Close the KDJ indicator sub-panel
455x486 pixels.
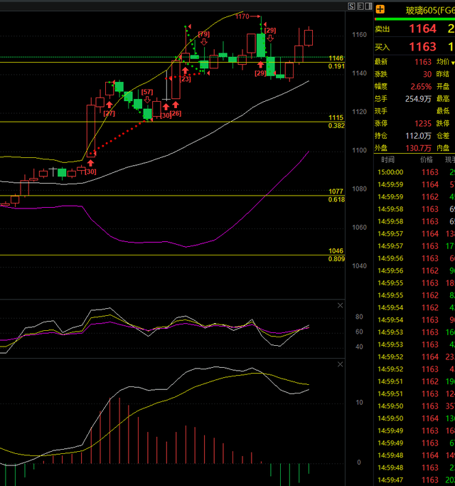click(x=340, y=305)
